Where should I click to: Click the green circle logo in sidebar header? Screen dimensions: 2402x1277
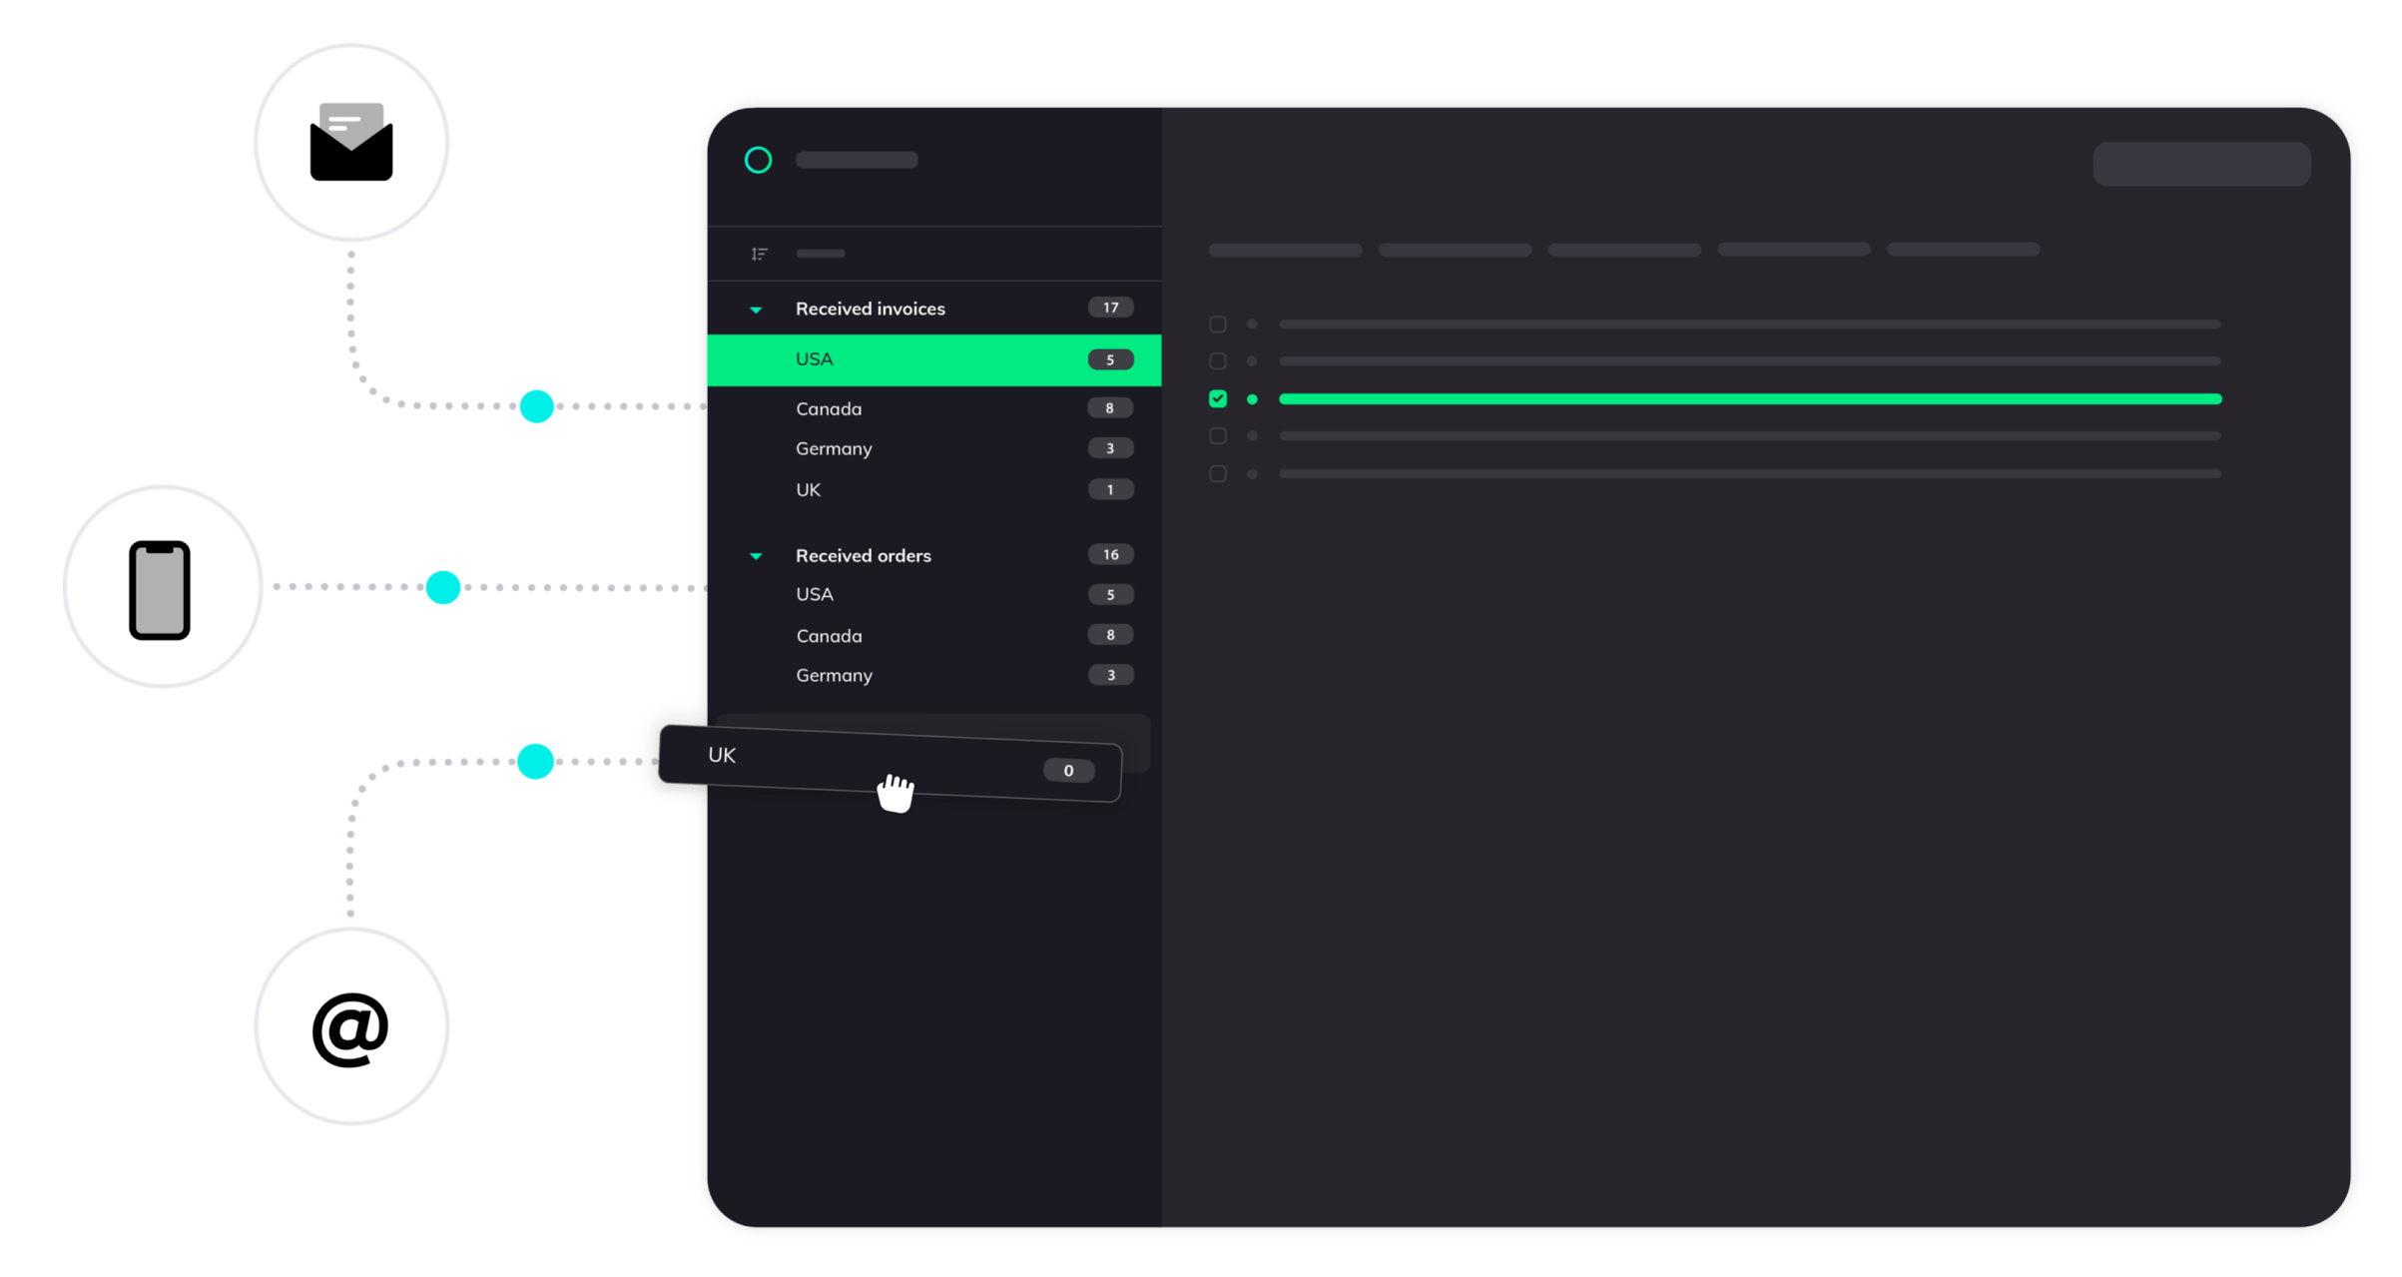pyautogui.click(x=759, y=160)
